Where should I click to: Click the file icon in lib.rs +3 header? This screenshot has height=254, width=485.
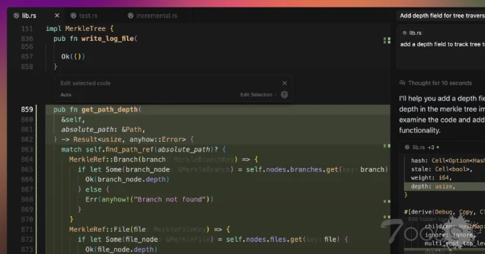pos(407,147)
